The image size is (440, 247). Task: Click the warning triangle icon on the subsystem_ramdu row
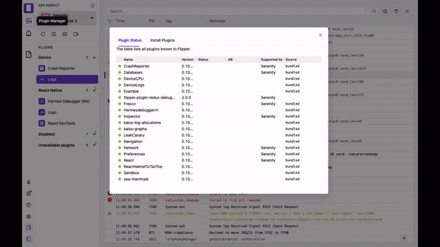pos(109,214)
